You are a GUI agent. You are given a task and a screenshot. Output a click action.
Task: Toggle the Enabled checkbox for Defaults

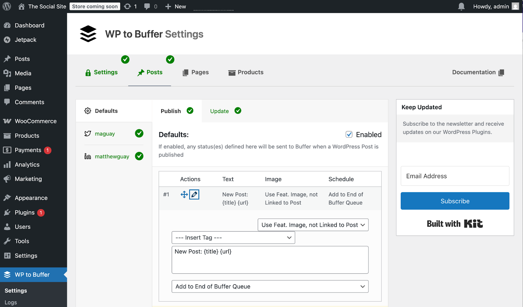(x=349, y=134)
